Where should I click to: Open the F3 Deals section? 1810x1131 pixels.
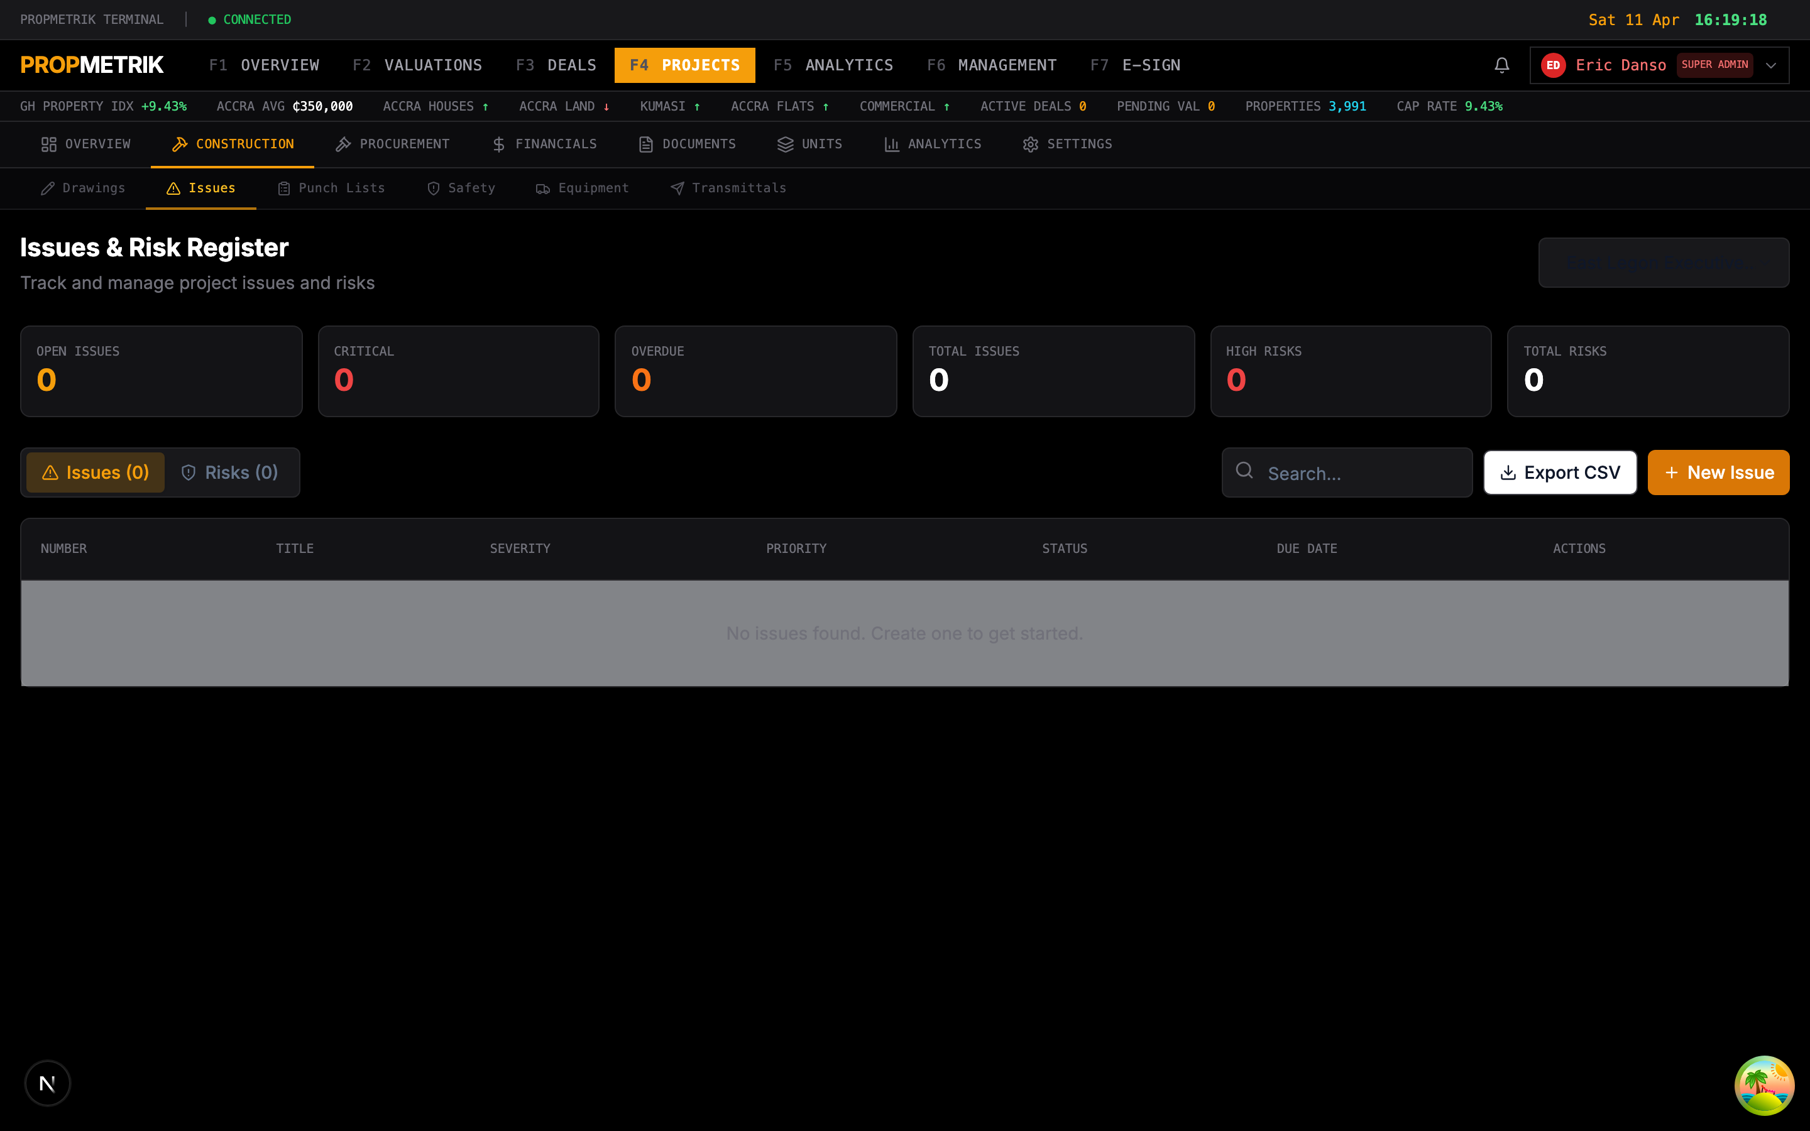(556, 65)
